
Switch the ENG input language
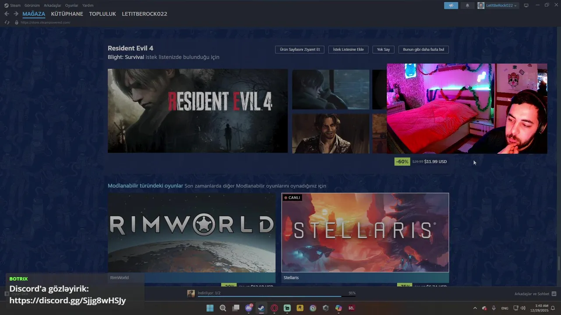[505, 308]
